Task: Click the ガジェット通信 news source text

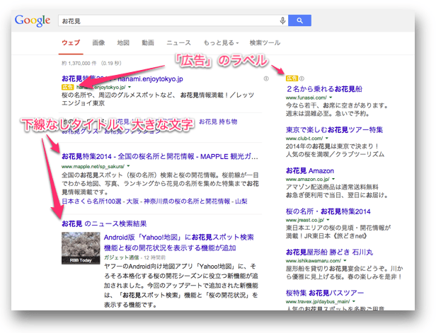Action: [x=121, y=257]
